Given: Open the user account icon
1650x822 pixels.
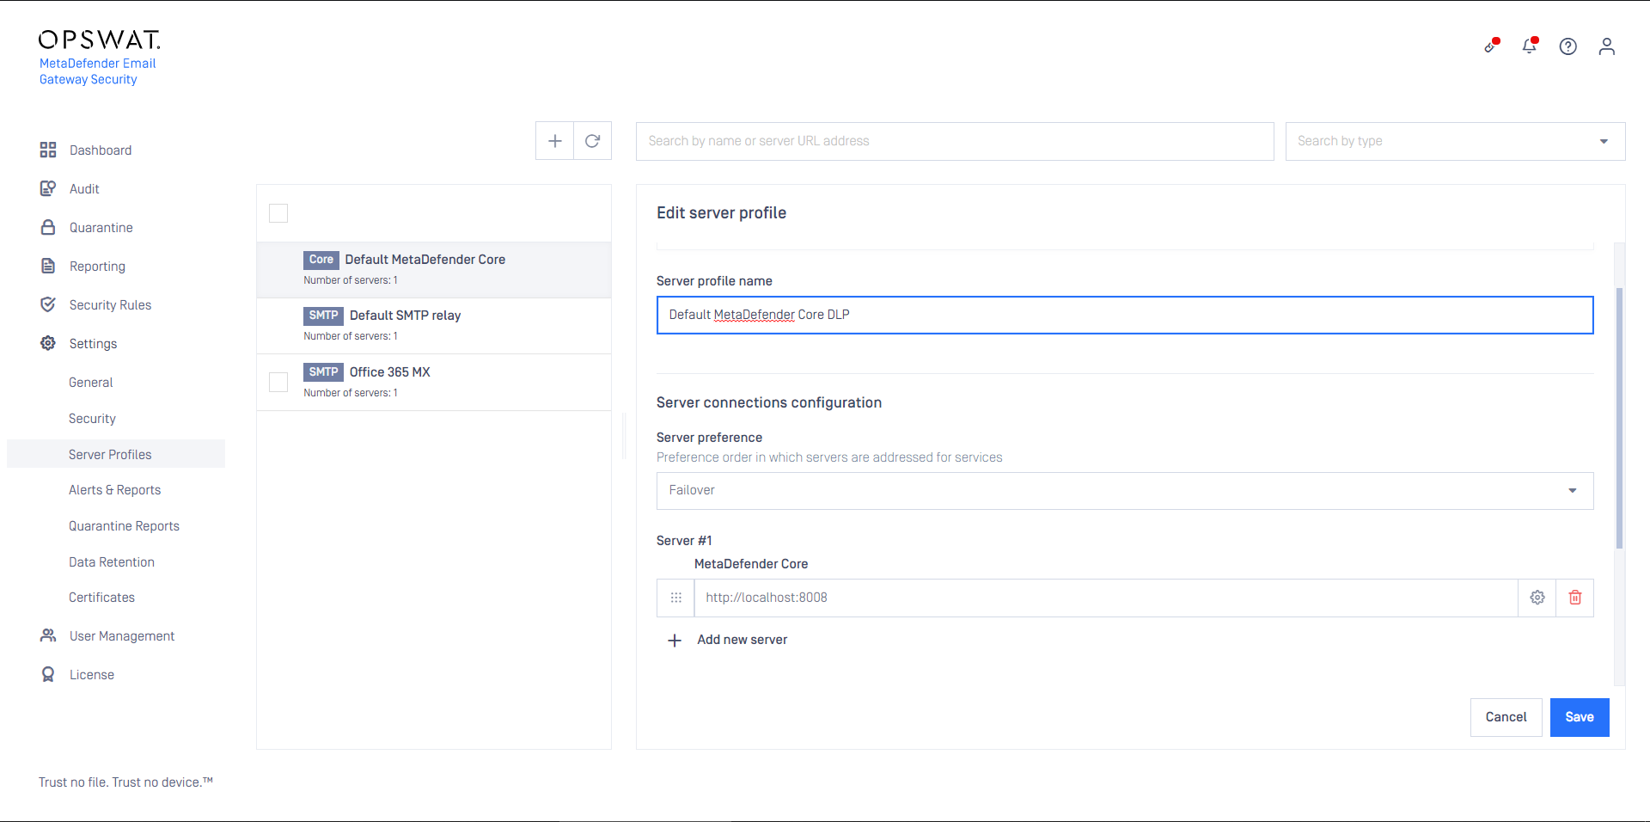Looking at the screenshot, I should pyautogui.click(x=1606, y=46).
